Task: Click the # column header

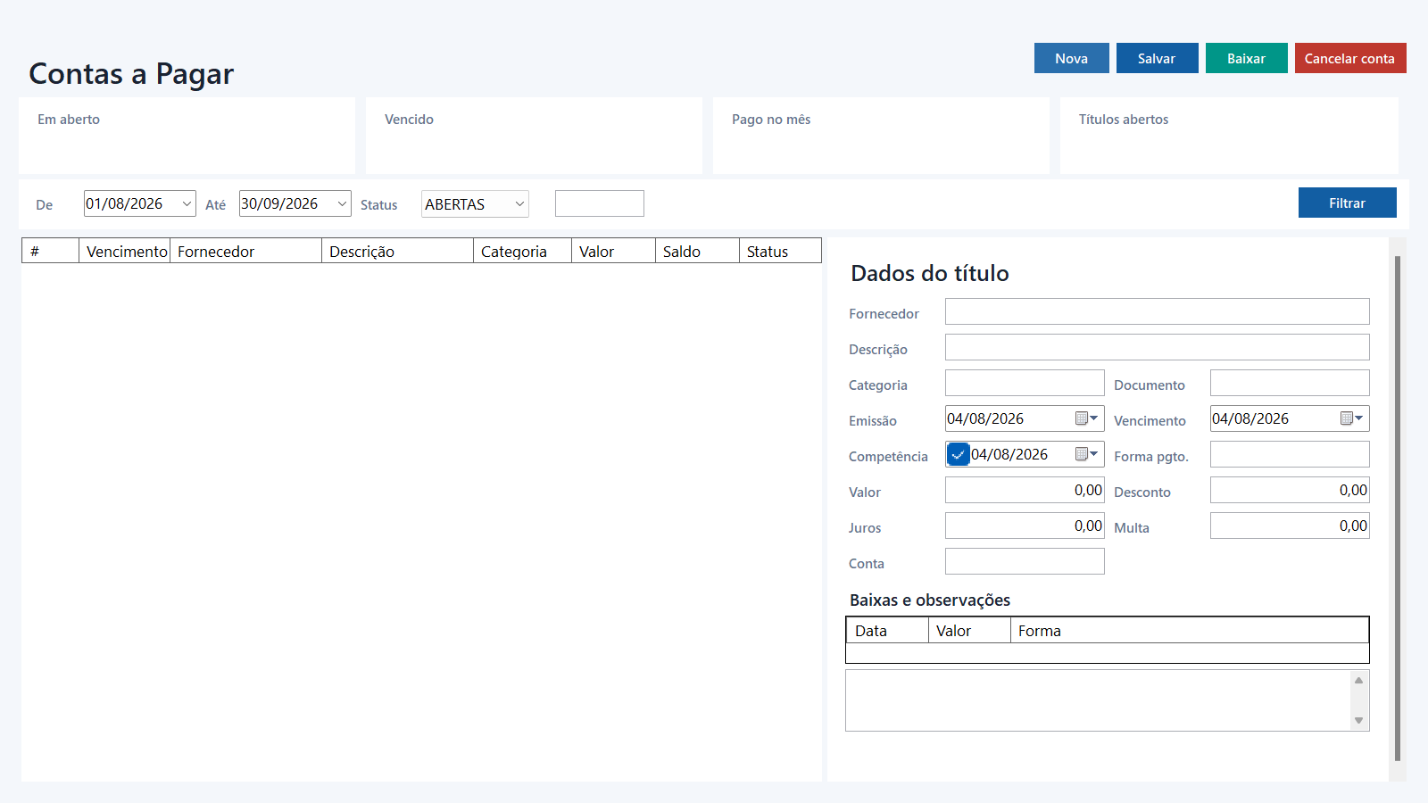Action: [x=51, y=251]
